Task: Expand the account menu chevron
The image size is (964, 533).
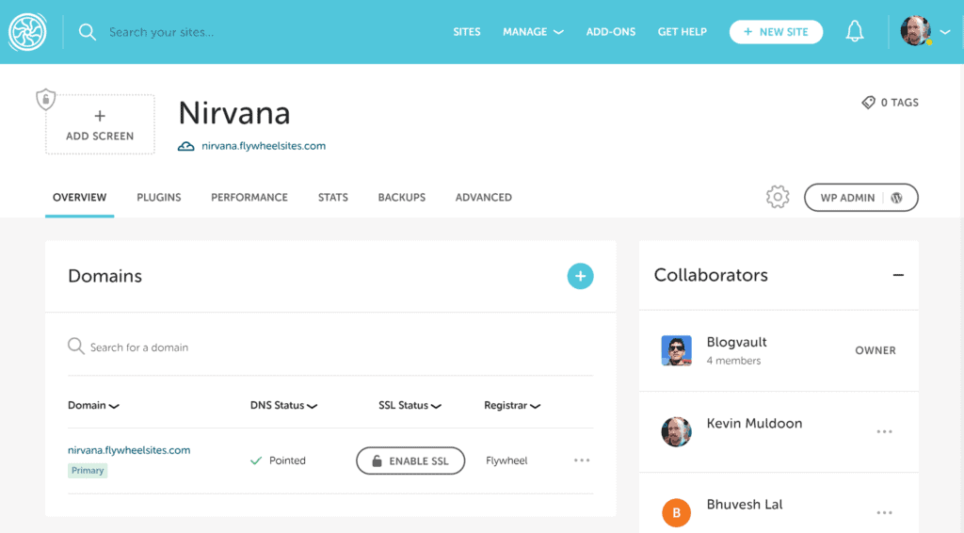Action: click(945, 32)
